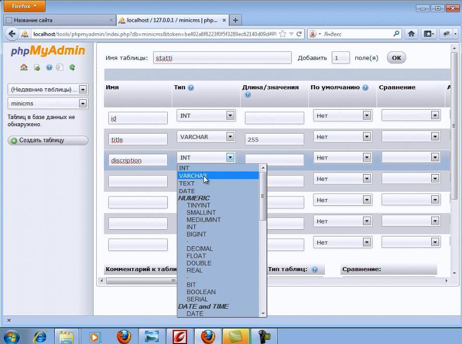Open the Firefox application menu
Screen dimensions: 462x344
coord(24,6)
